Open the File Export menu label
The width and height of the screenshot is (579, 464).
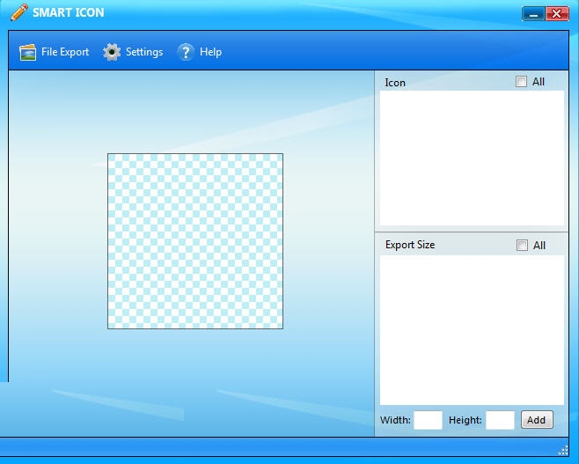click(x=65, y=52)
